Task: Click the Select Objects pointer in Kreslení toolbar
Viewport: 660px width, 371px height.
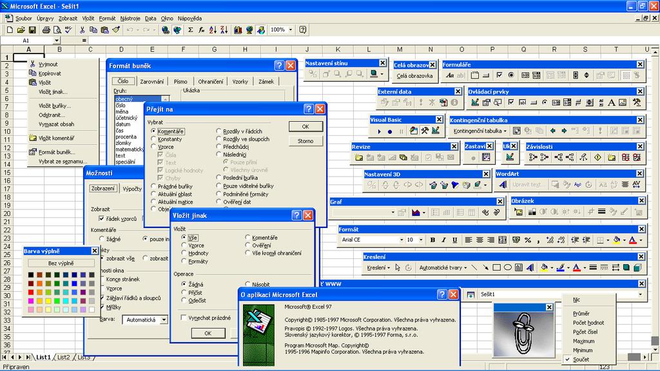Action: coord(398,267)
